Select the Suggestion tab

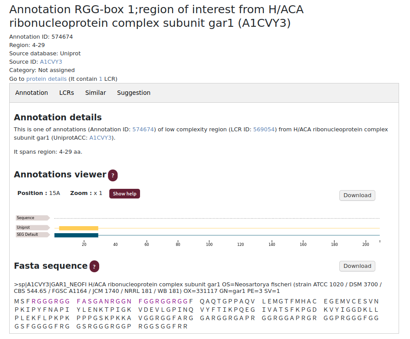click(x=133, y=93)
